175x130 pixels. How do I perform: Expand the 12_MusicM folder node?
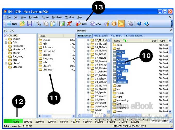[88, 40]
